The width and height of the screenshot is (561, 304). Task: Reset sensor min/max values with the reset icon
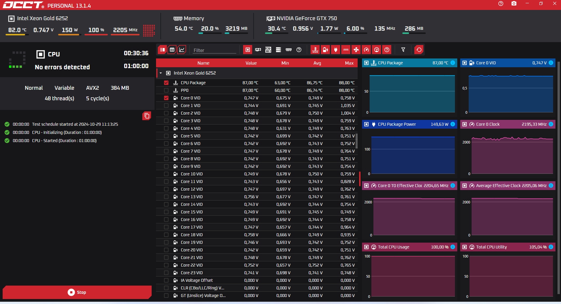tap(419, 50)
